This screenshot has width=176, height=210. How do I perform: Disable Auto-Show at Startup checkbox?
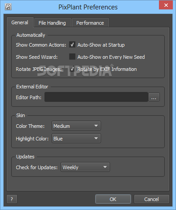72,44
